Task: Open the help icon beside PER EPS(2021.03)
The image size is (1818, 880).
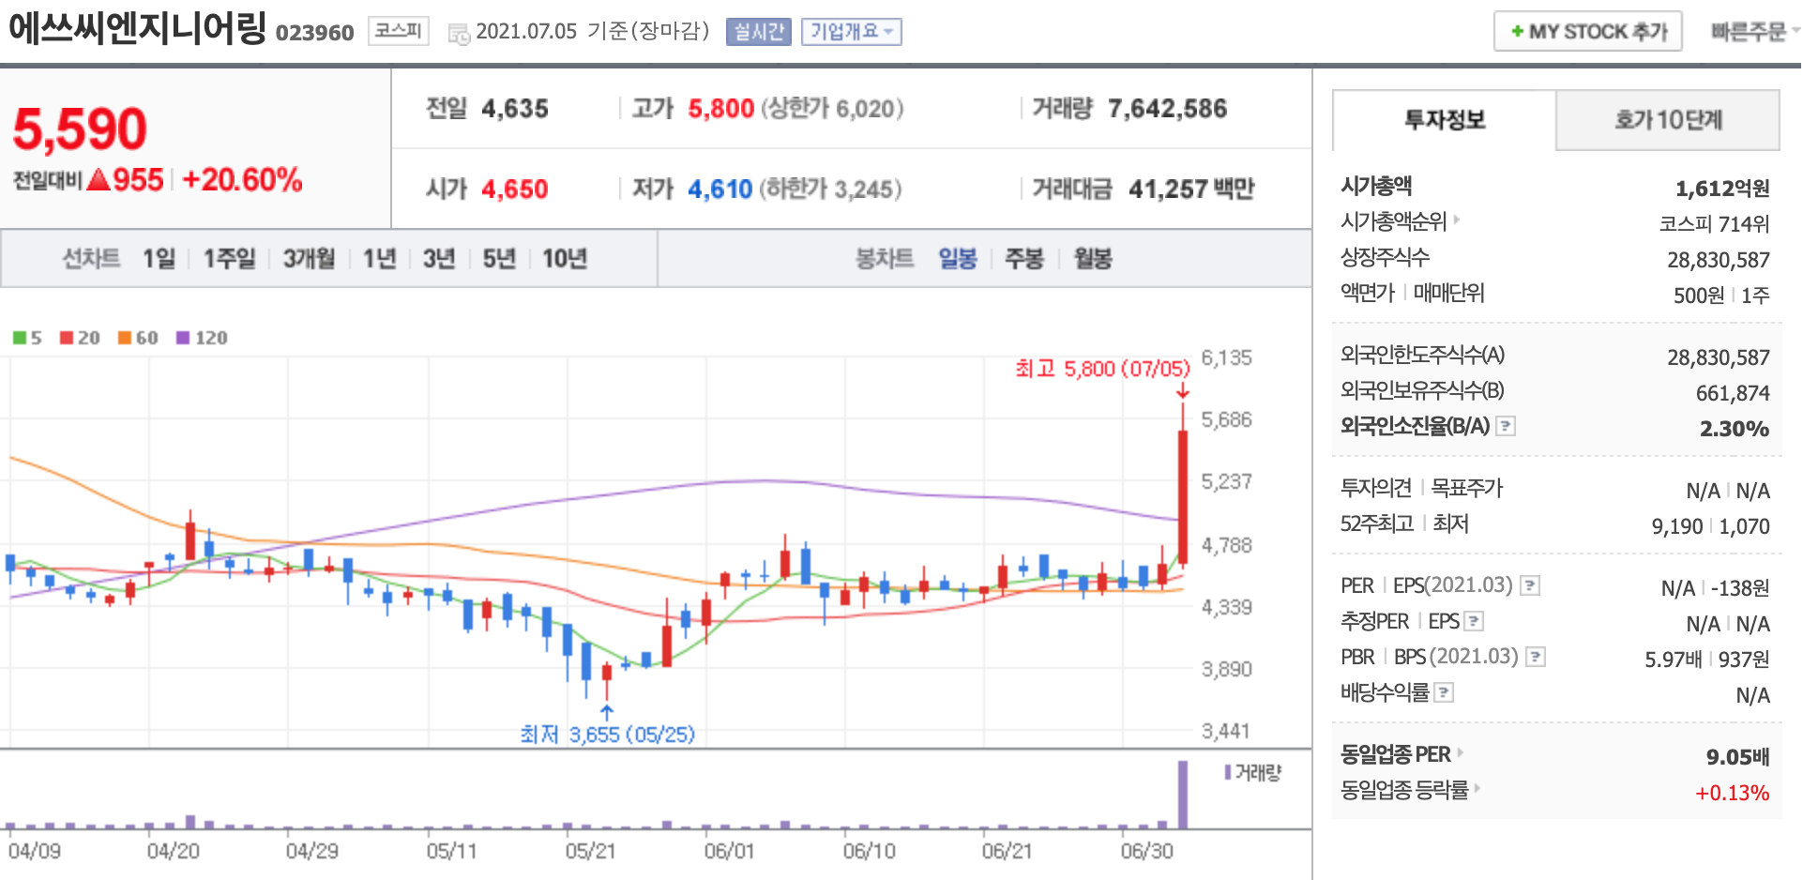Action: 1529,586
